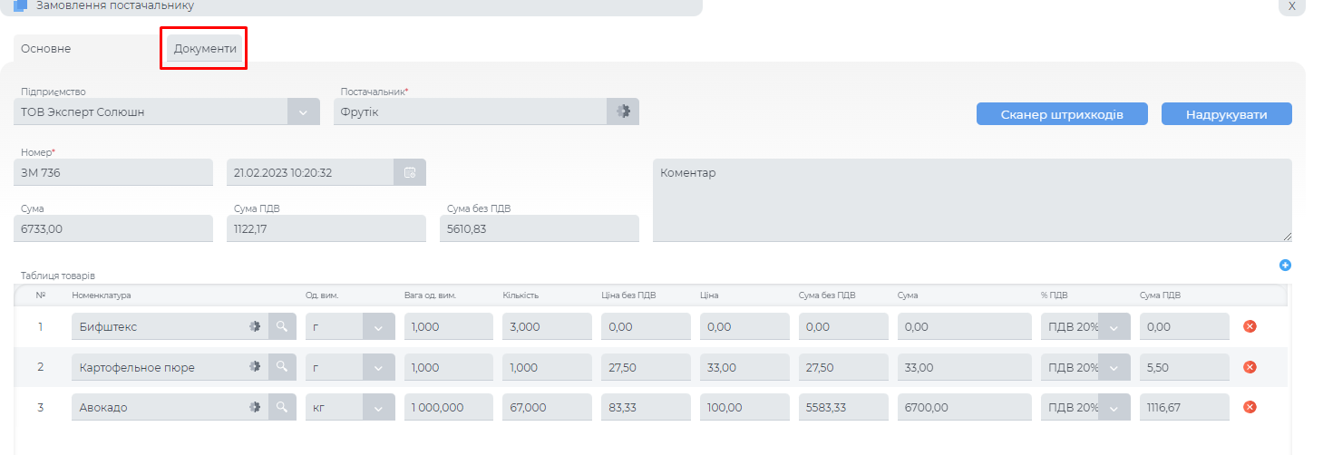Open the calendar picker for order date
The width and height of the screenshot is (1323, 455).
tap(410, 172)
